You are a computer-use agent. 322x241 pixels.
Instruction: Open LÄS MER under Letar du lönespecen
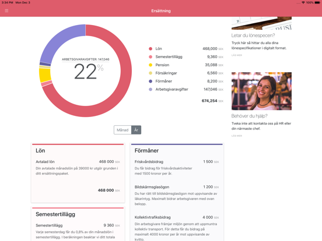pyautogui.click(x=237, y=55)
